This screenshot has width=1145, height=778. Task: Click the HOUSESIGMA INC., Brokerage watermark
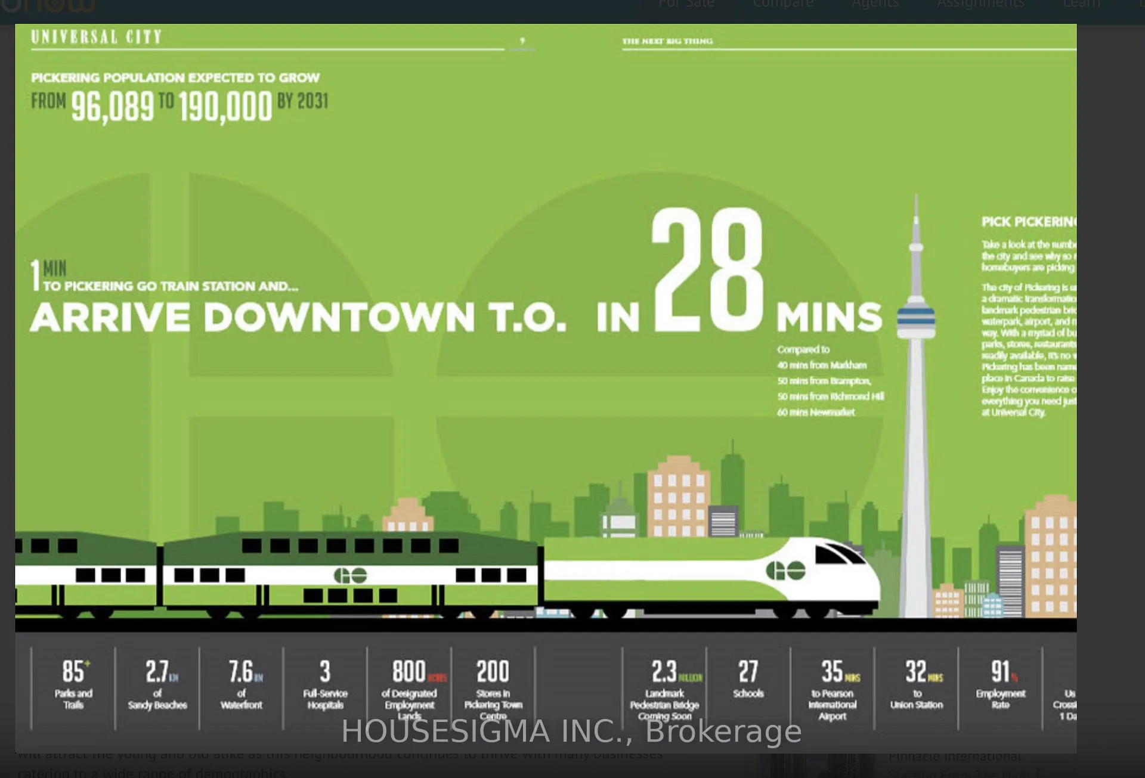pos(571,731)
